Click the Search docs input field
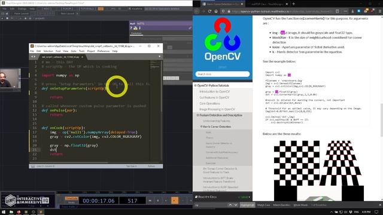This screenshot has width=383, height=215. [x=222, y=74]
